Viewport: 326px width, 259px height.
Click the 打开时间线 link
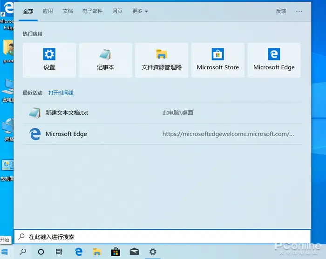tap(61, 93)
